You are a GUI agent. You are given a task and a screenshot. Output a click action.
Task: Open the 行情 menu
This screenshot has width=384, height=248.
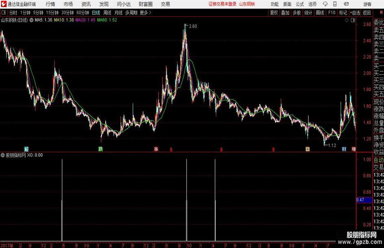click(50, 4)
